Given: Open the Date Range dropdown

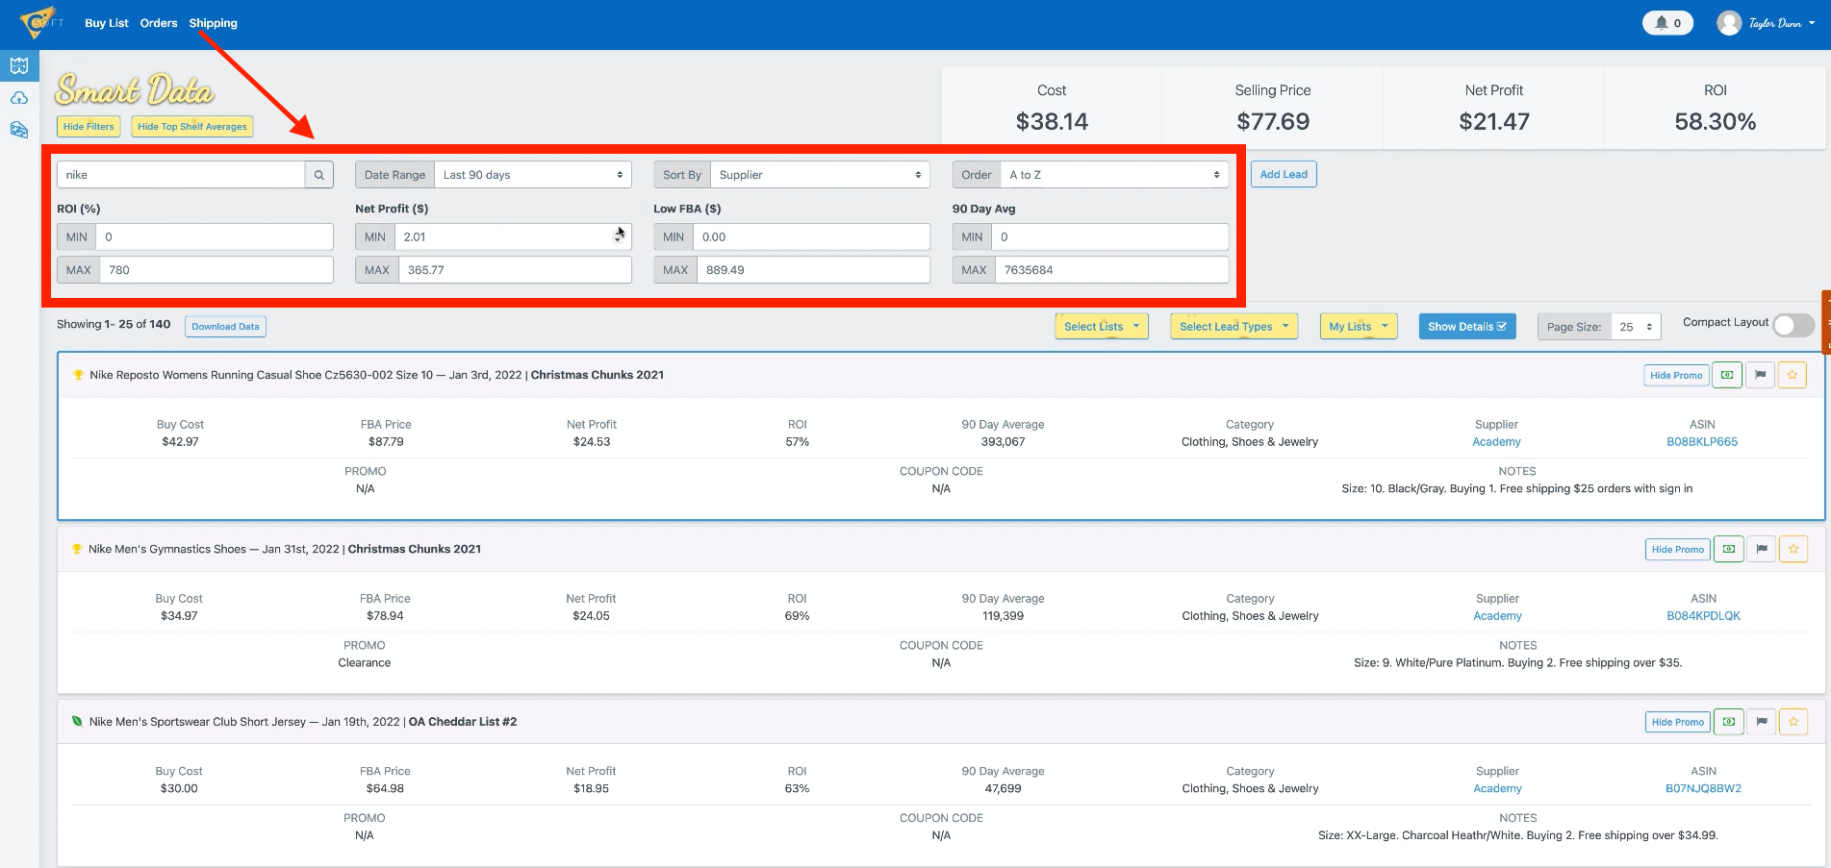Looking at the screenshot, I should (x=533, y=175).
